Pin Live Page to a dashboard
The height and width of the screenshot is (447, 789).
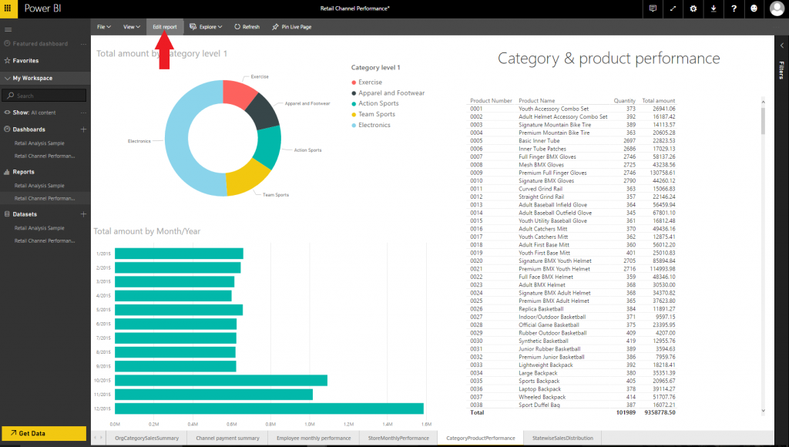click(x=291, y=26)
